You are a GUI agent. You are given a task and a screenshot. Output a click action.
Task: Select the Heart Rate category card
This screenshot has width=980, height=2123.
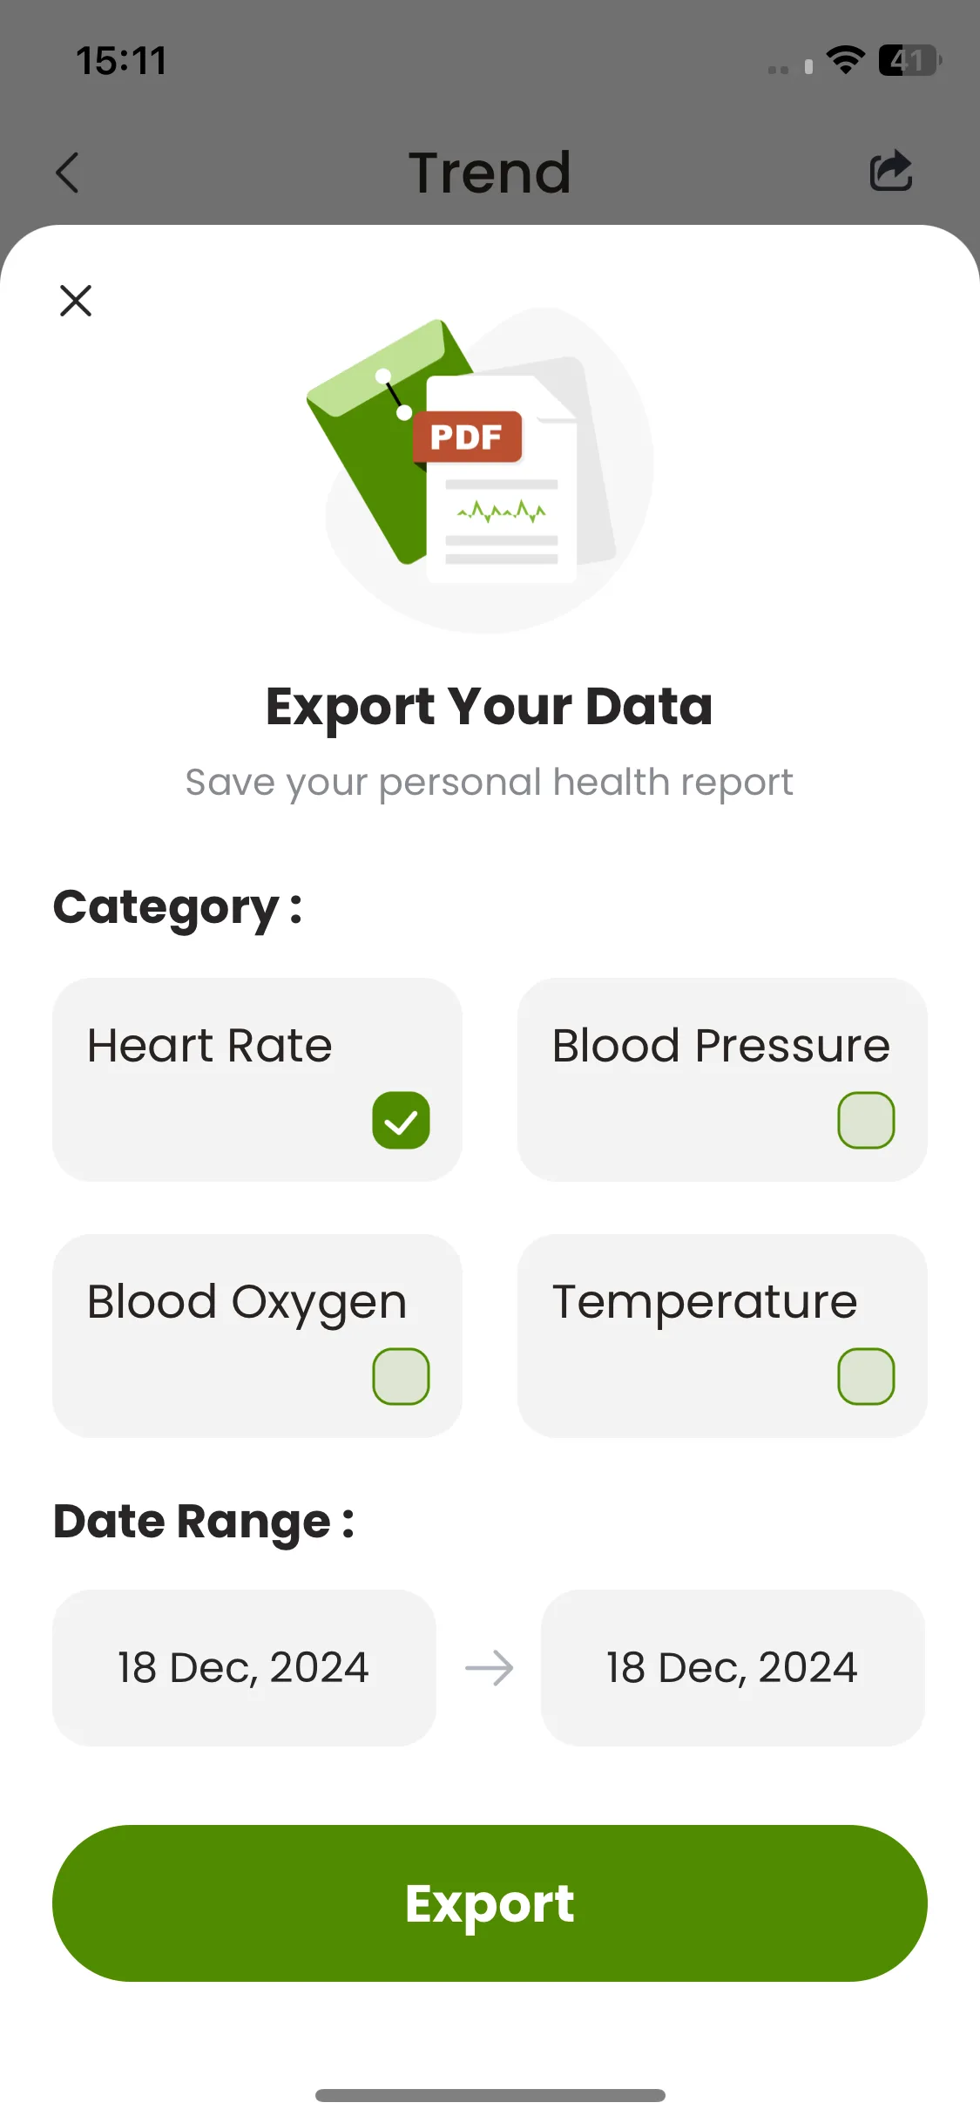click(x=257, y=1080)
